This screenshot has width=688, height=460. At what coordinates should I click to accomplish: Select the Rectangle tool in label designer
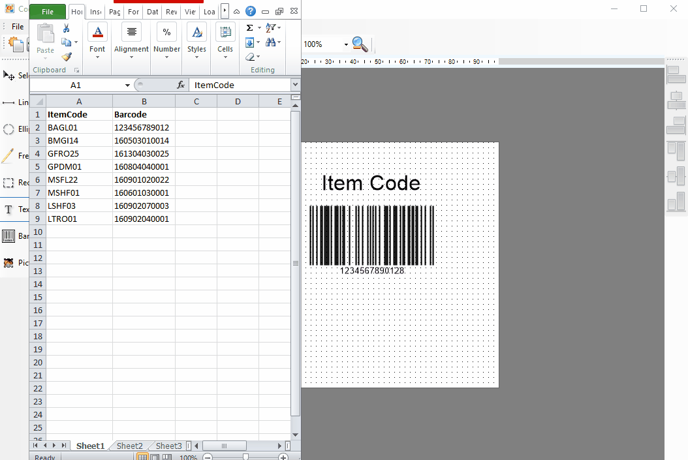(16, 183)
